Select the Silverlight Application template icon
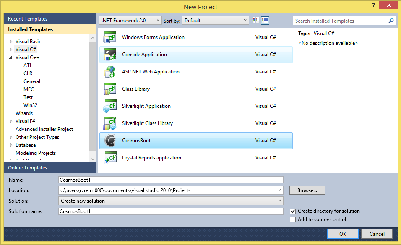401x245 pixels. (110, 106)
